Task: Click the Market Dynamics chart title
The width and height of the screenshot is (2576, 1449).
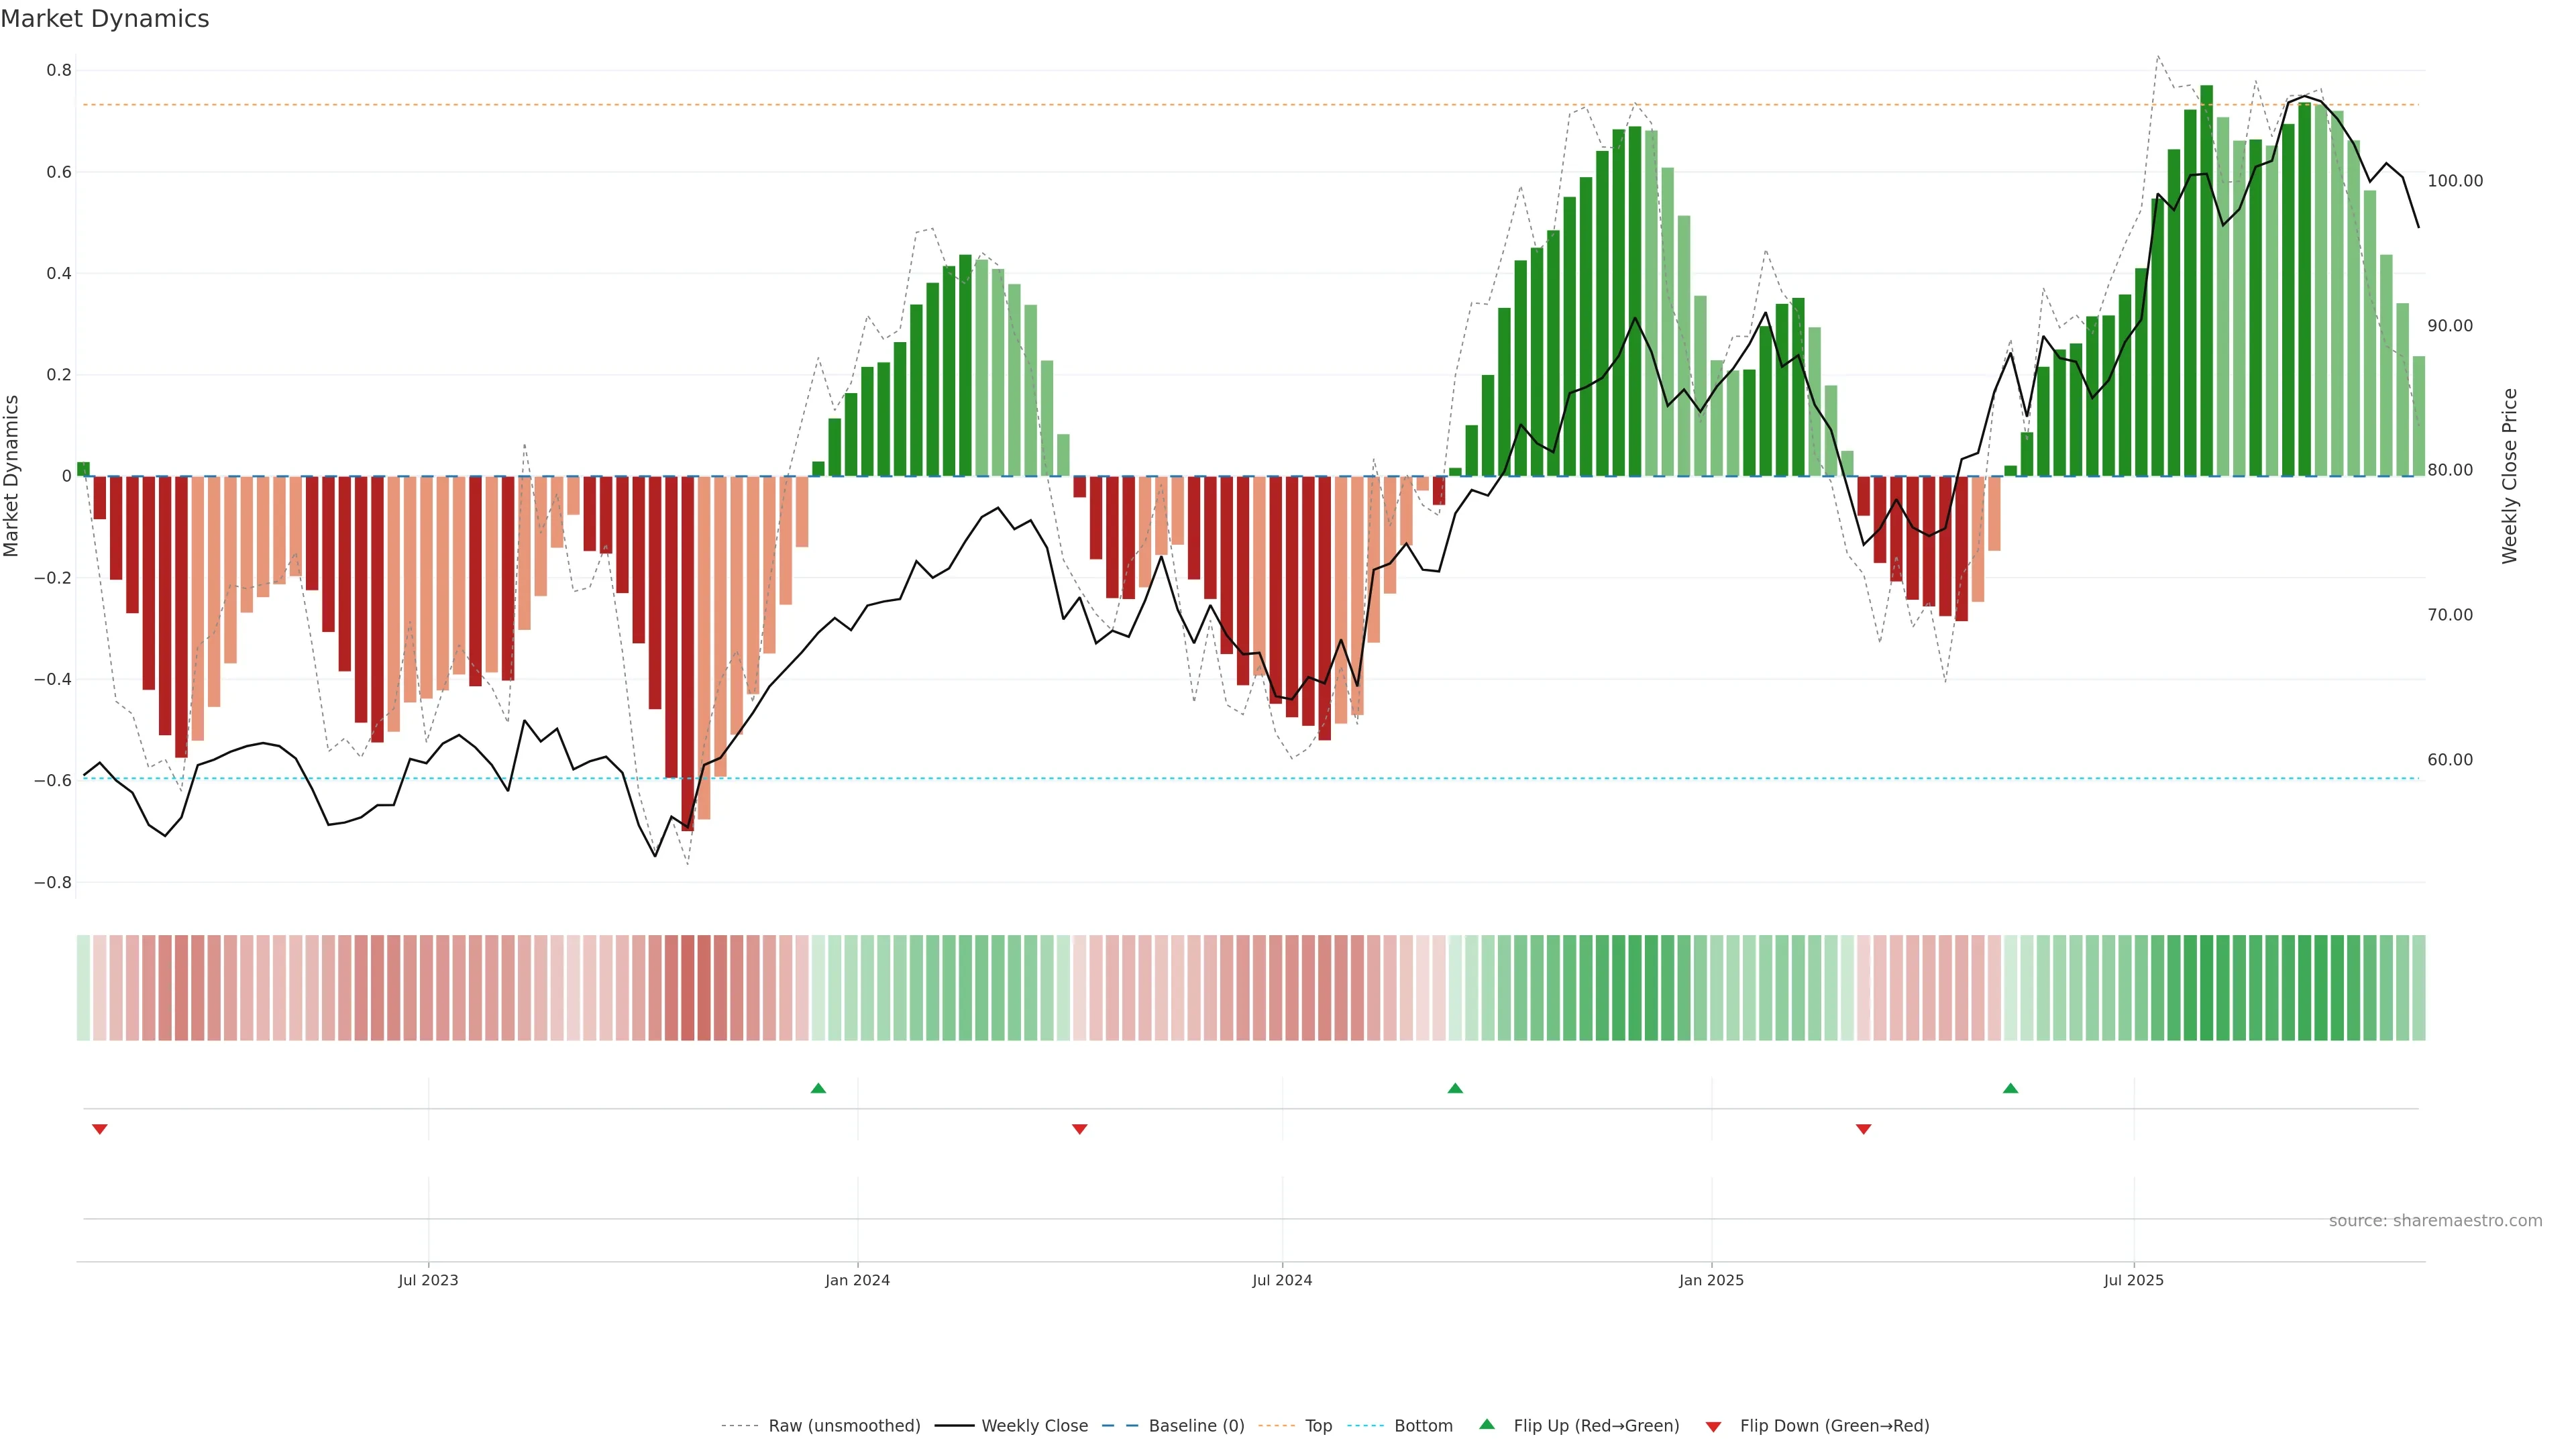Action: [x=105, y=19]
